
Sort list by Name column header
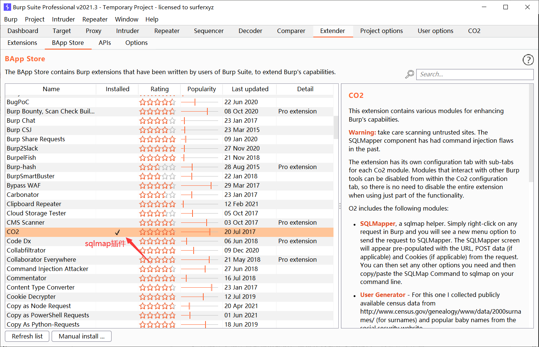coord(51,89)
